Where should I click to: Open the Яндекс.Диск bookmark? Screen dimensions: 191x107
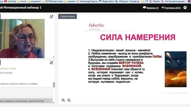(x=107, y=1)
